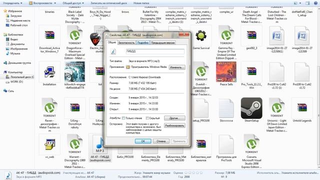Open the Общий доступ dropdown
The height and width of the screenshot is (180, 320).
pyautogui.click(x=73, y=3)
